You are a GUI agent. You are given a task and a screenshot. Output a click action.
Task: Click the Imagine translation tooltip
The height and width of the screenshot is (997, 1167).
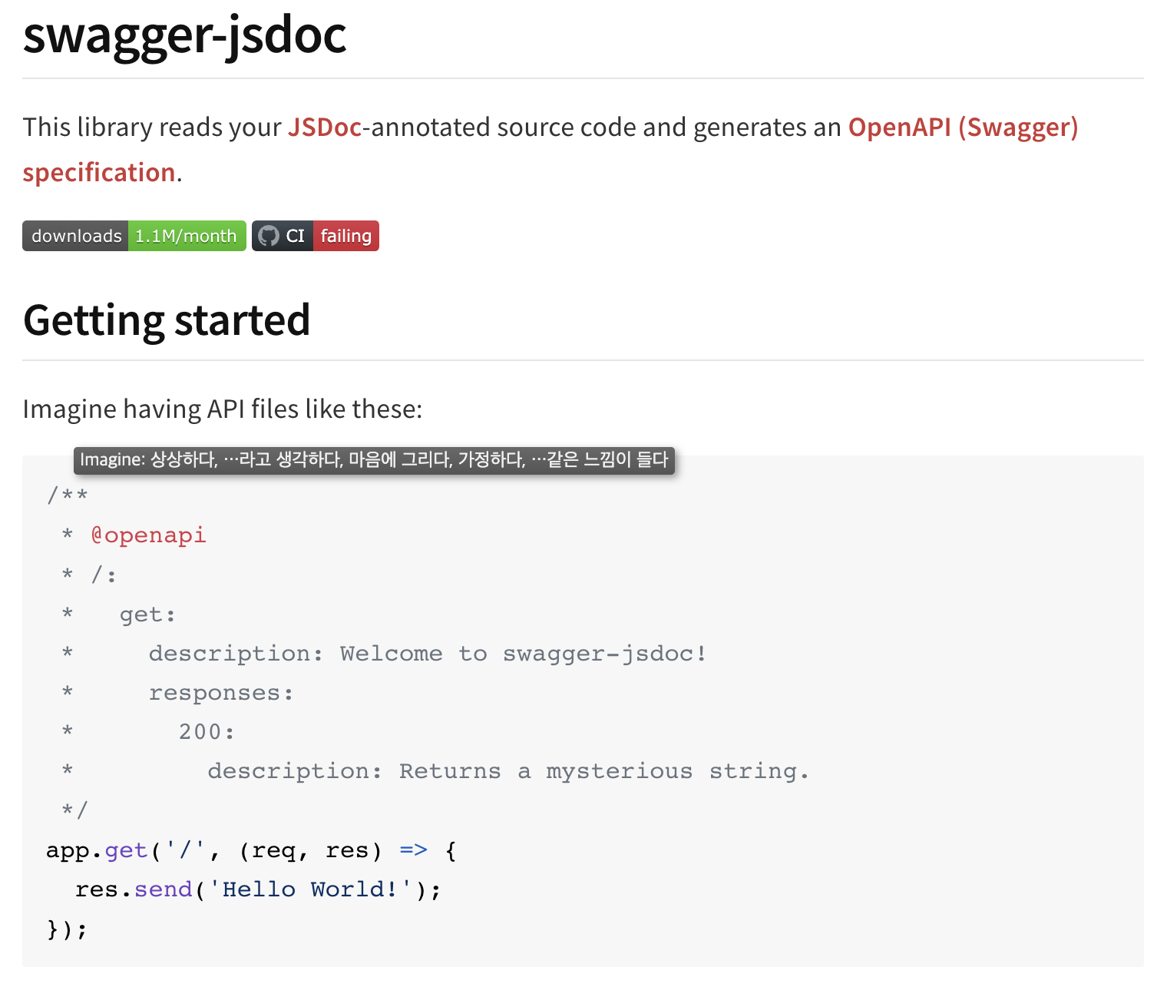click(x=374, y=460)
